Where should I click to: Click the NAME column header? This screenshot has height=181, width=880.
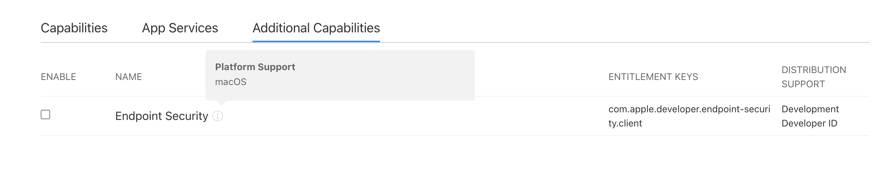tap(128, 77)
